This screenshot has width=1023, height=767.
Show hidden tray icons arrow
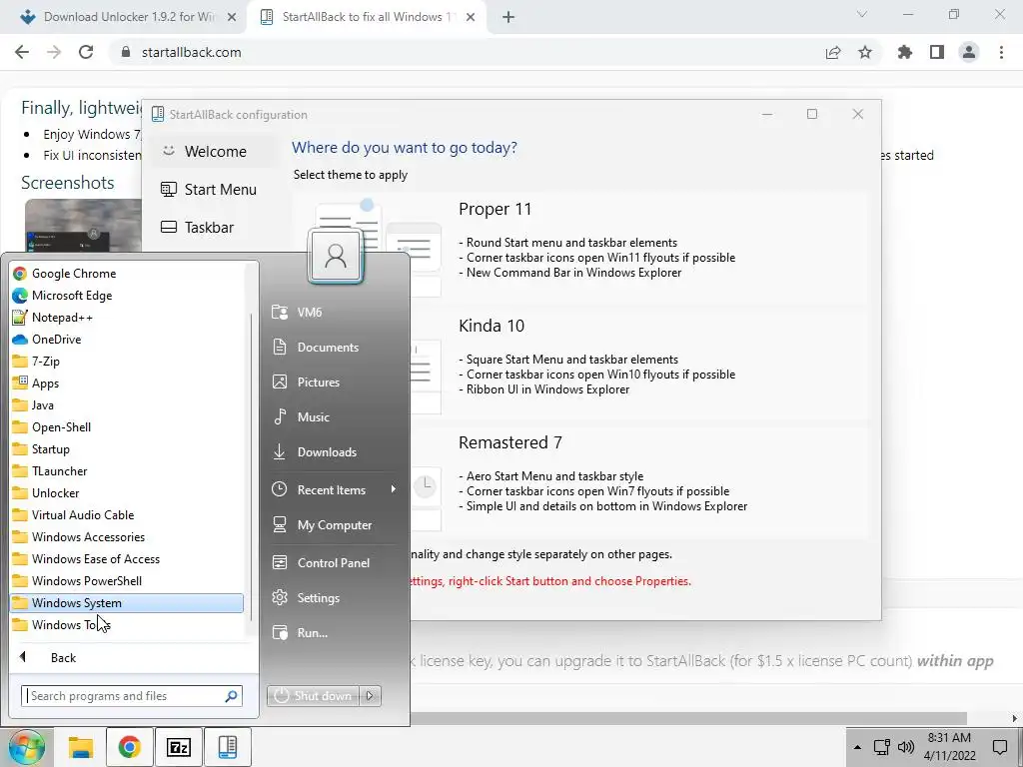click(858, 747)
